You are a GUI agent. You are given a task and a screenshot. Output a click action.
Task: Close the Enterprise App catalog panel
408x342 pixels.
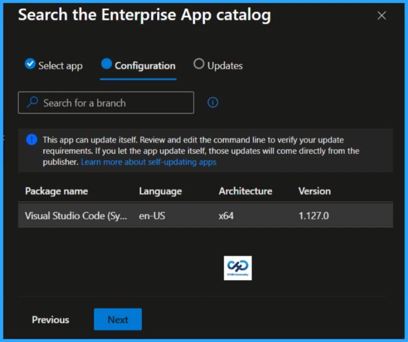point(381,16)
